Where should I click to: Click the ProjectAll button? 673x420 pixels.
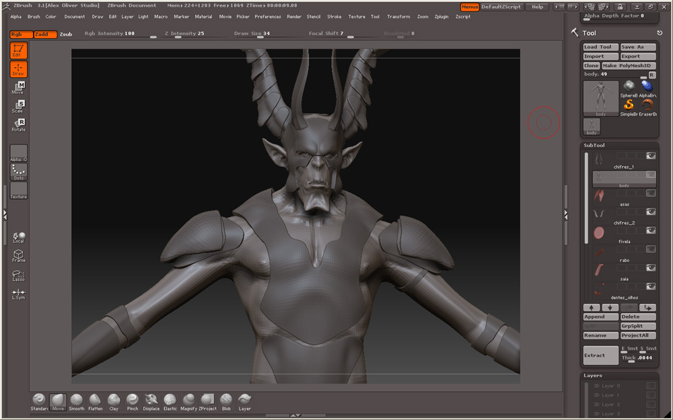(638, 335)
